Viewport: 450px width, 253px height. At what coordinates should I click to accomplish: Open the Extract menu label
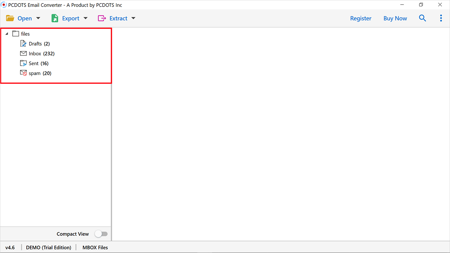[x=118, y=18]
